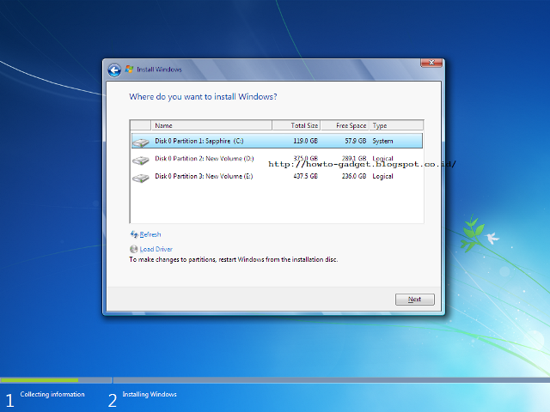Image resolution: width=550 pixels, height=412 pixels.
Task: Close the Install Windows dialog
Action: 431,63
